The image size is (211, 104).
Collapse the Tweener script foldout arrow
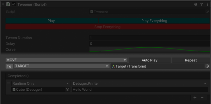(x=3, y=5)
